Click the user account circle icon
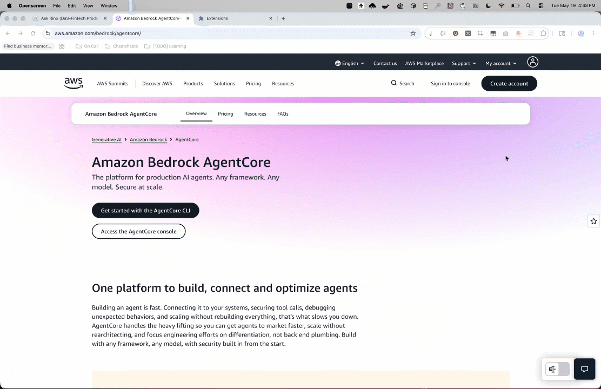This screenshot has height=389, width=601. [x=532, y=62]
